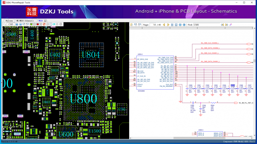Go to next schematic page arrow
Image resolution: width=257 pixels, height=144 pixels.
coord(168,25)
